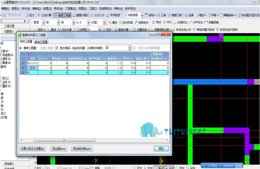
Task: Select 清单工程量 radio button
Action: 20,48
